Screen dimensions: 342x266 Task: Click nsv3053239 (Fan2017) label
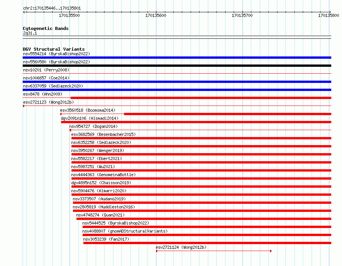(x=106, y=239)
